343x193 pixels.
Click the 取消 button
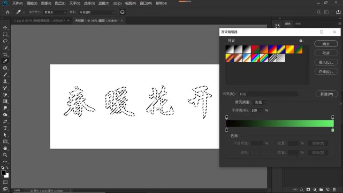[x=326, y=53]
